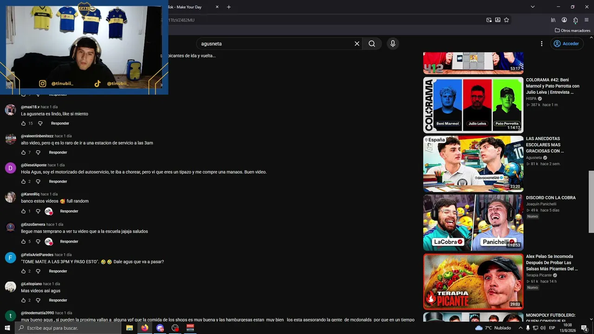Open the volume speaker tray icon

click(542, 328)
